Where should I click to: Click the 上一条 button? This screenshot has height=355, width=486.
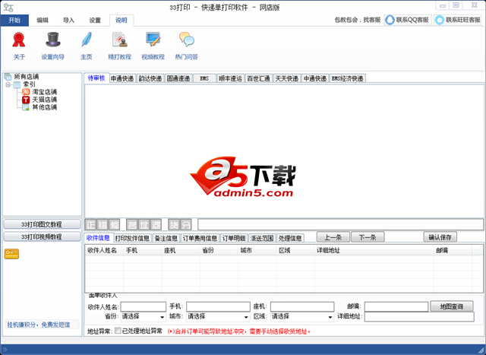[333, 237]
